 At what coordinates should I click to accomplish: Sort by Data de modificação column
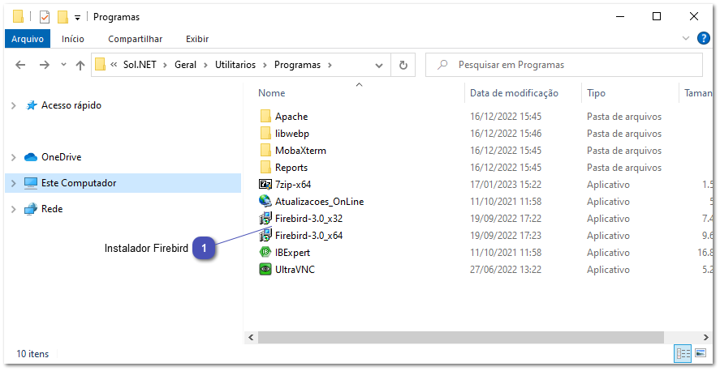pyautogui.click(x=515, y=93)
